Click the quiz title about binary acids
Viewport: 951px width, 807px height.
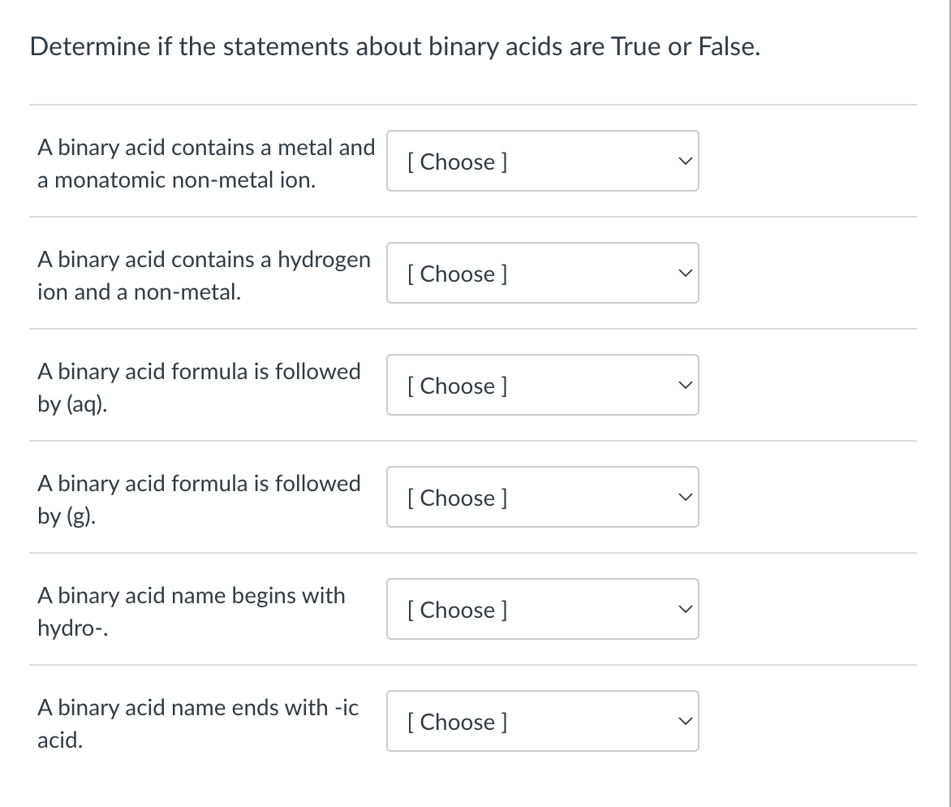click(394, 46)
